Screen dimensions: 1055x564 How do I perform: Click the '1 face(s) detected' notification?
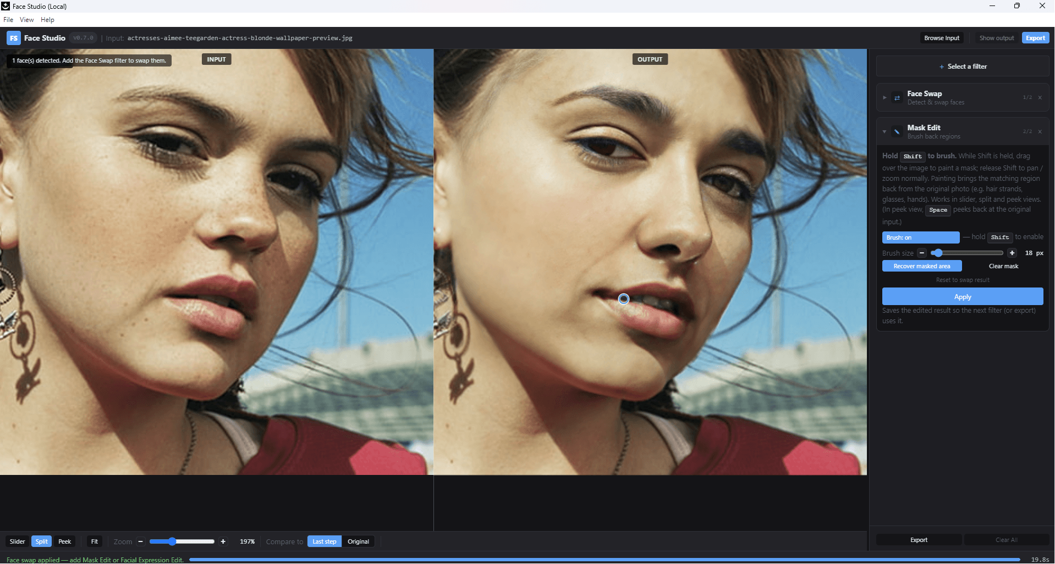pyautogui.click(x=89, y=60)
